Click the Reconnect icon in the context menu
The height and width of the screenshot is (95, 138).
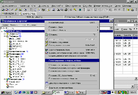click(x=47, y=42)
